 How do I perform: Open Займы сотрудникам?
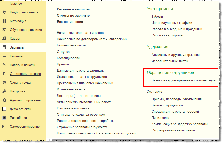point(167,105)
